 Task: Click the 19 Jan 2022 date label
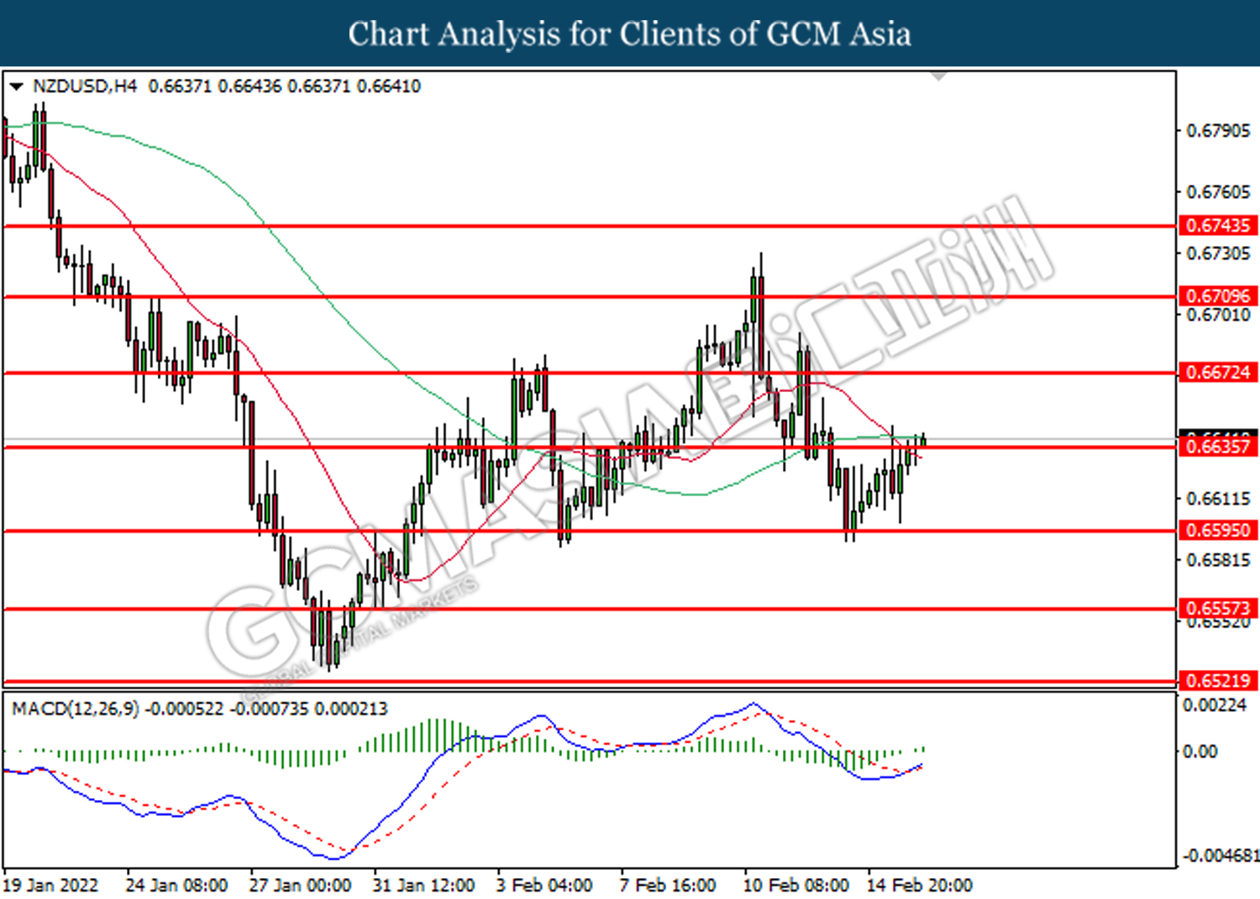[x=50, y=886]
